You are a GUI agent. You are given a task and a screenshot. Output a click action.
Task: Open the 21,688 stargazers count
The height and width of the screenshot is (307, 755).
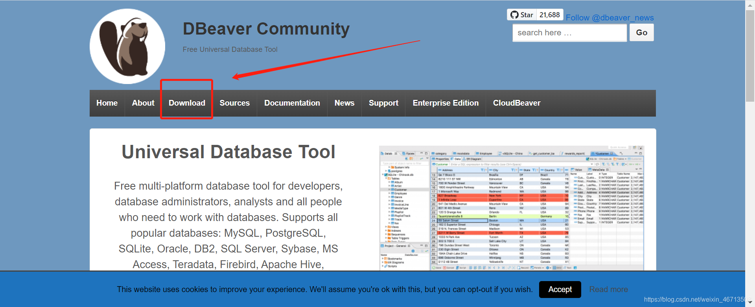[x=550, y=15]
